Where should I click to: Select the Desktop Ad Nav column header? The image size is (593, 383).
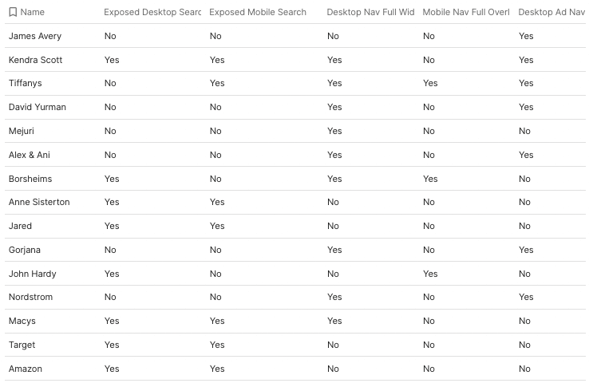551,12
